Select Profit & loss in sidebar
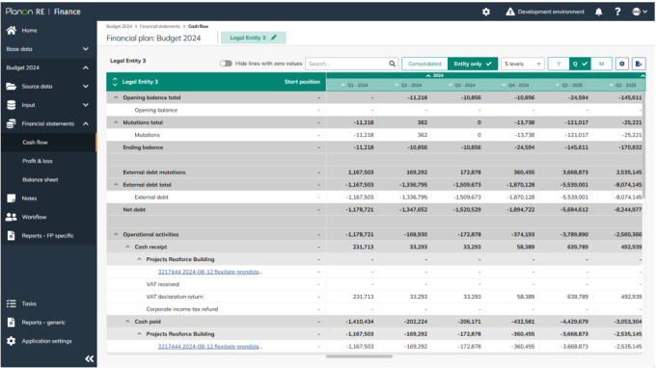656x368 pixels. (38, 161)
